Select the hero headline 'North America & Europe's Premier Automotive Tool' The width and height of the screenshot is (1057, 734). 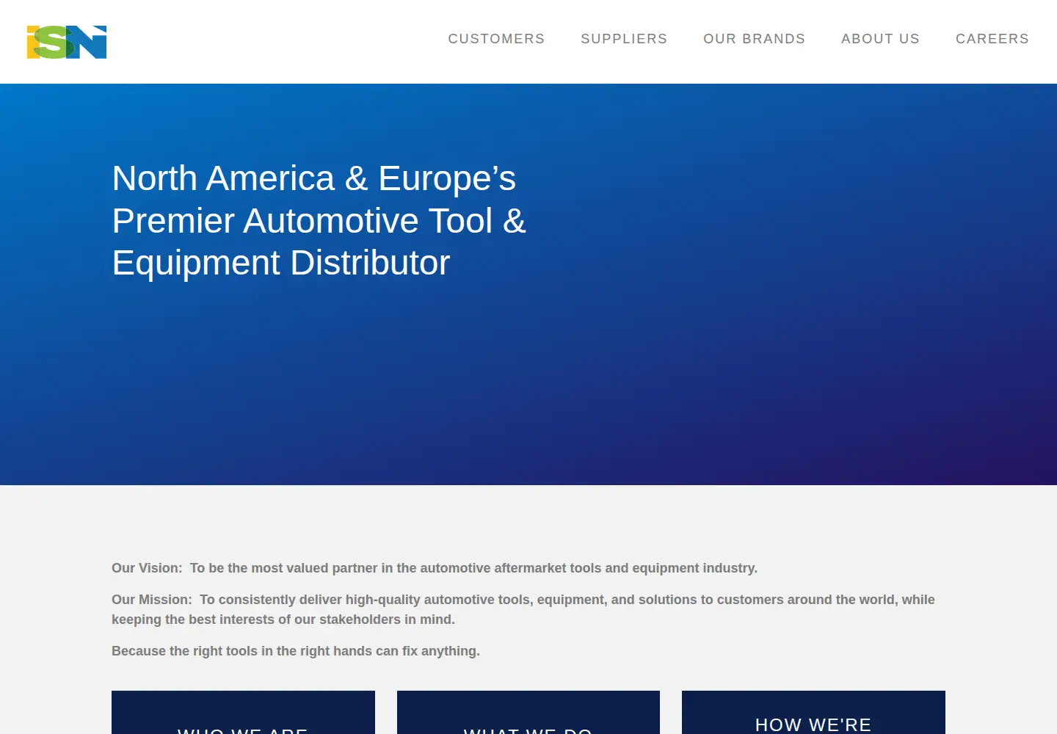click(x=319, y=220)
